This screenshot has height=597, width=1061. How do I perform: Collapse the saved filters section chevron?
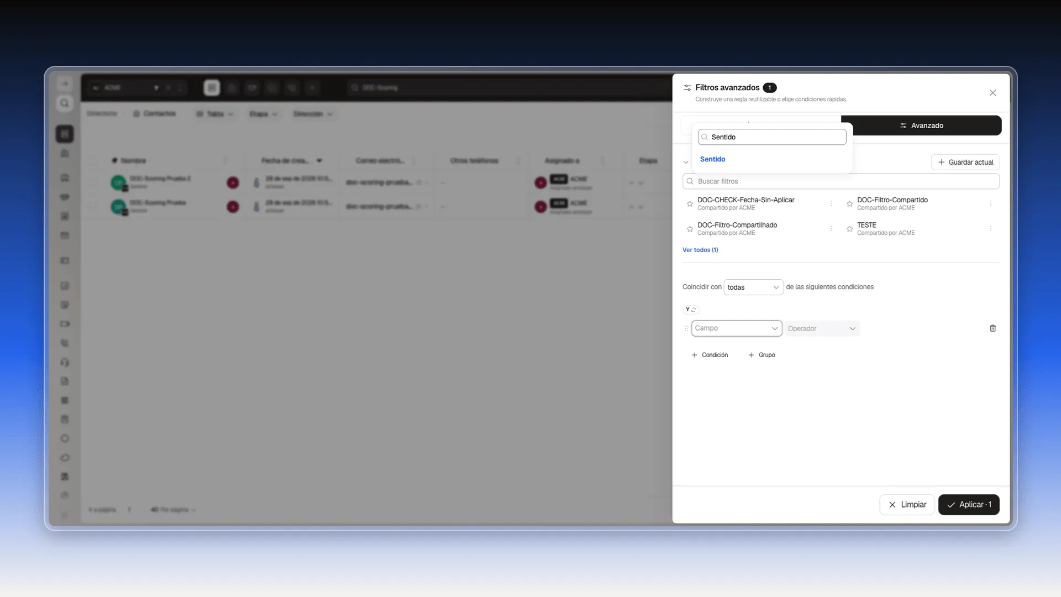click(686, 163)
